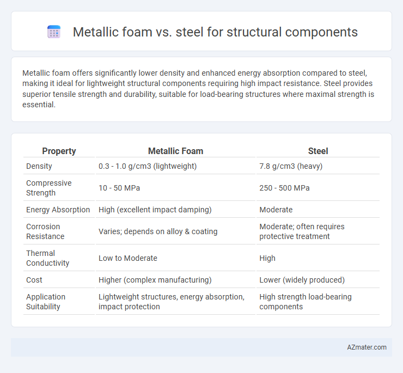Click the 'Low to Moderate' cell
Viewport: 403px width, 373px height.
pos(128,258)
